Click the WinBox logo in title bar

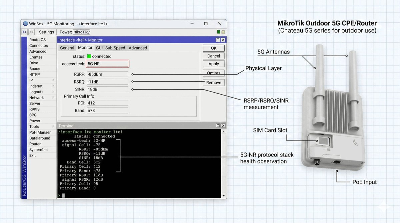click(25, 24)
